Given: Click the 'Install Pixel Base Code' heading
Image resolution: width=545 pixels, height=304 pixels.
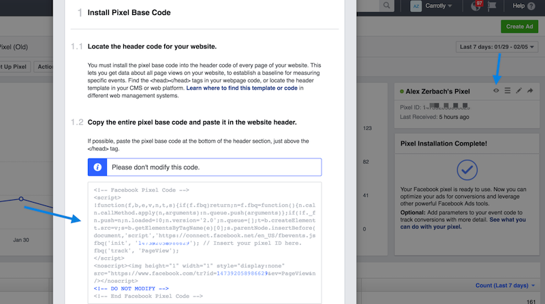Looking at the screenshot, I should [129, 12].
